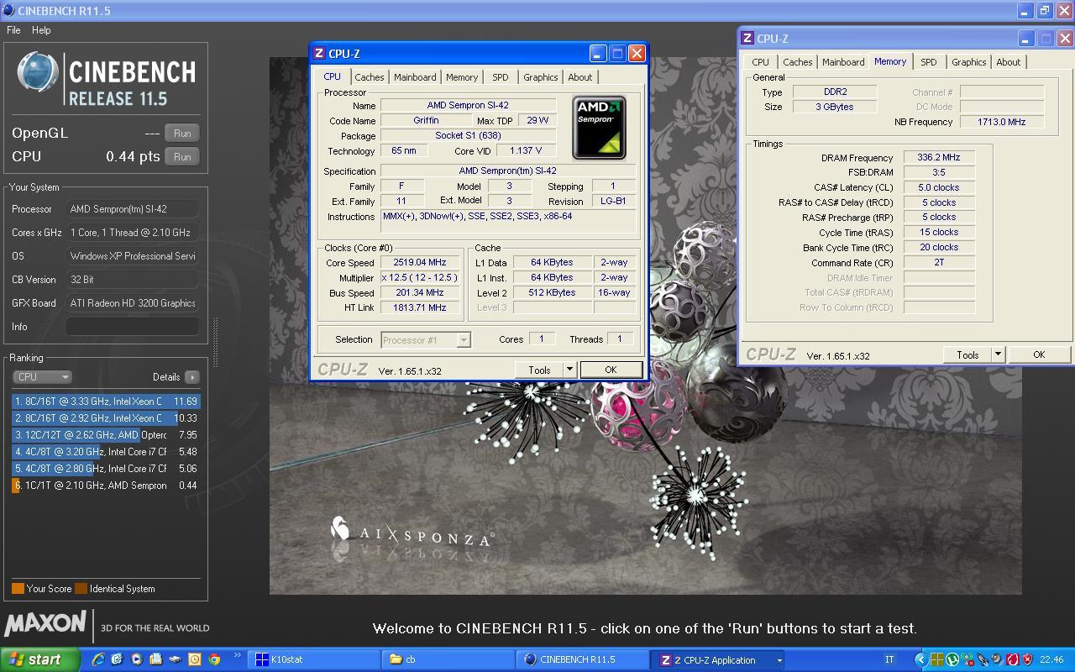Click the Multiplier value x 12.5

click(420, 277)
